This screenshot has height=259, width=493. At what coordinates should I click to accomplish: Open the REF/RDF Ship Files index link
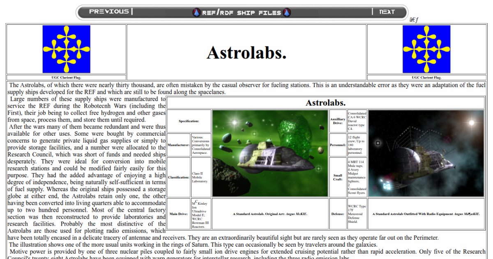click(242, 13)
